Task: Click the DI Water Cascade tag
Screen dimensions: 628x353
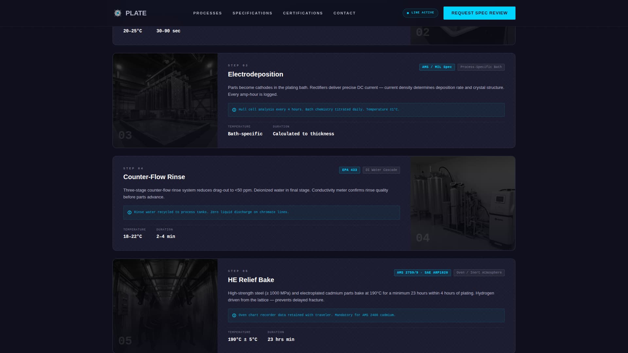Action: tap(381, 170)
